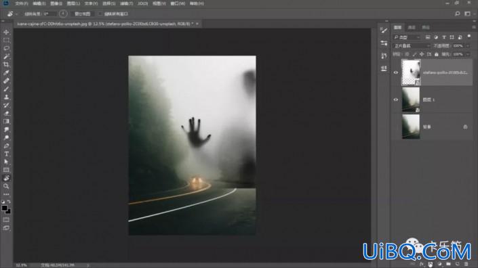Open the adjustments sliders panel icon
478x268 pixels.
click(x=384, y=43)
